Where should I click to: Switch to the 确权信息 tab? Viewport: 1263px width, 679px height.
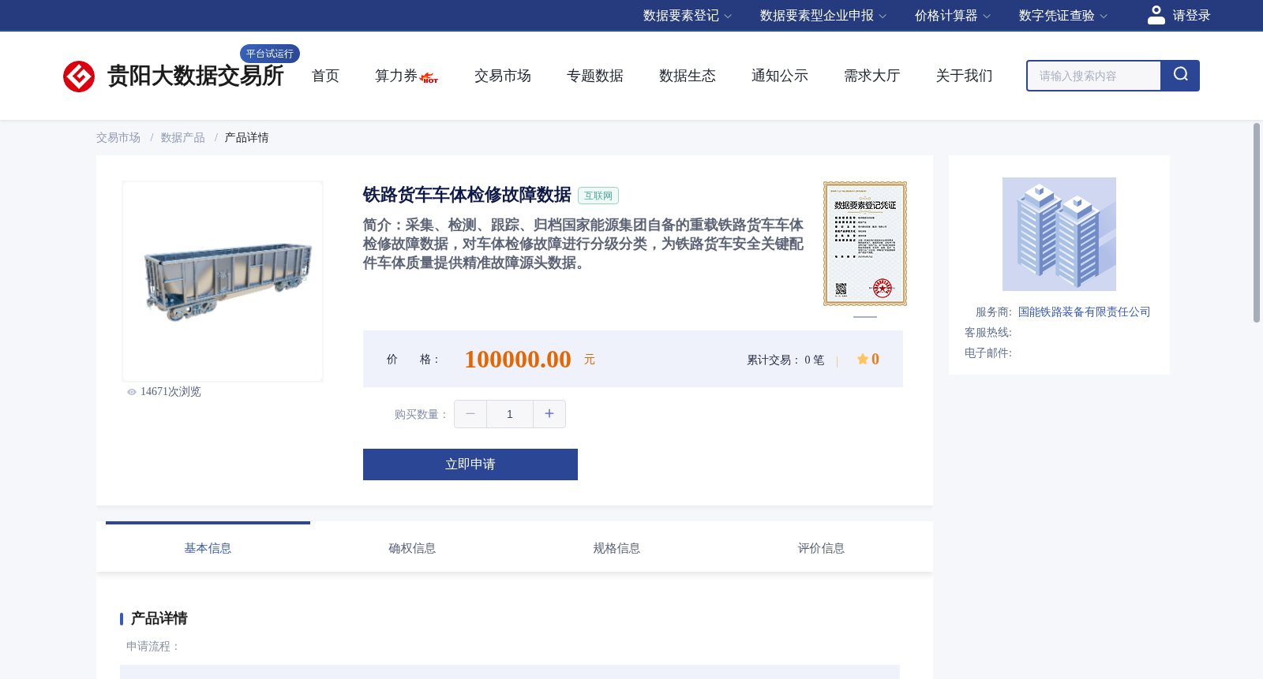click(412, 548)
